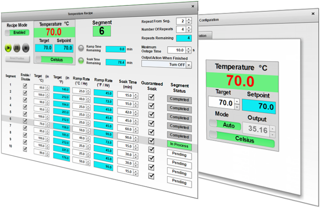Viewport: 320px width, 208px height.
Task: Click the In Process segment status button
Action: [x=179, y=146]
